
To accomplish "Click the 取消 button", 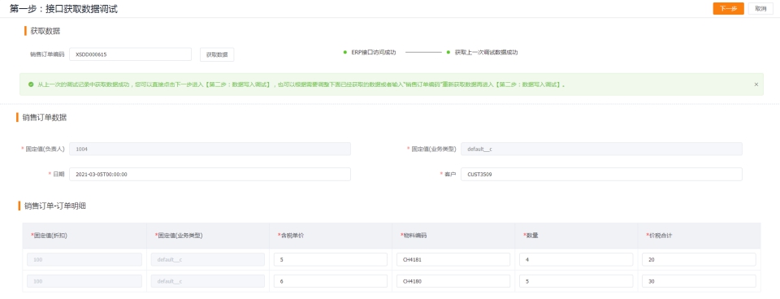I will tap(760, 8).
